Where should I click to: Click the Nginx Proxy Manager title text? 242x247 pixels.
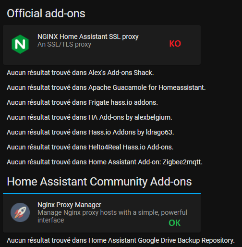(69, 205)
